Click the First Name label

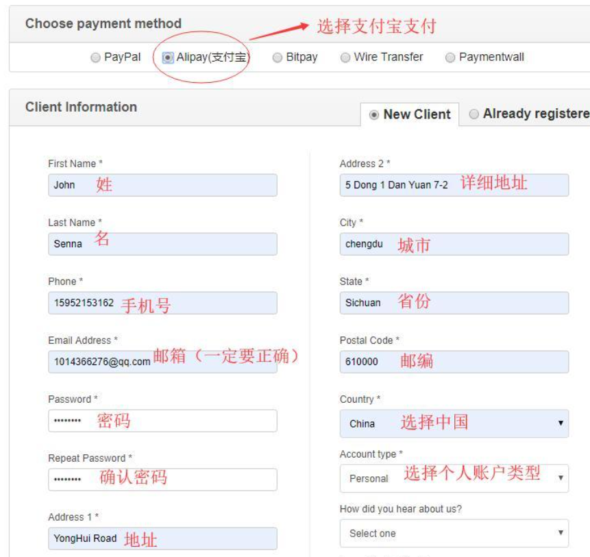(x=75, y=164)
